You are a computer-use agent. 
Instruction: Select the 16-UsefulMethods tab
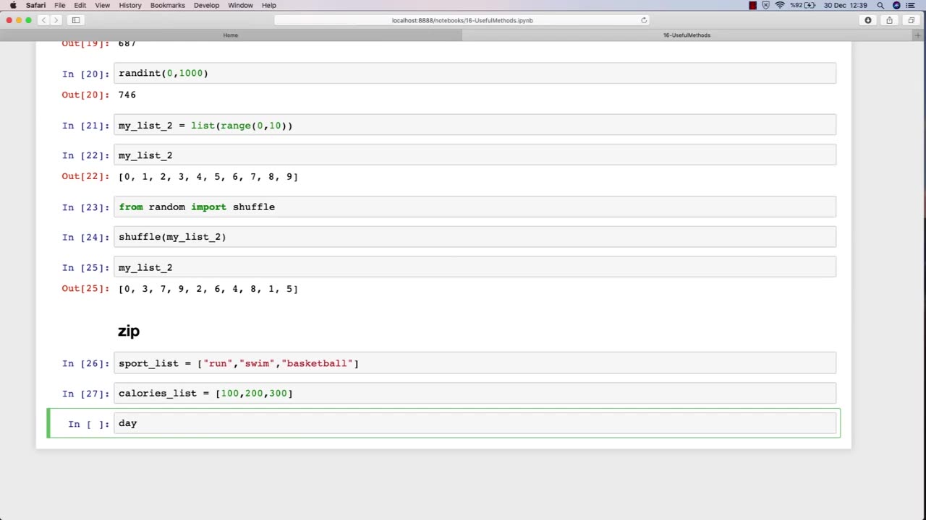click(687, 35)
